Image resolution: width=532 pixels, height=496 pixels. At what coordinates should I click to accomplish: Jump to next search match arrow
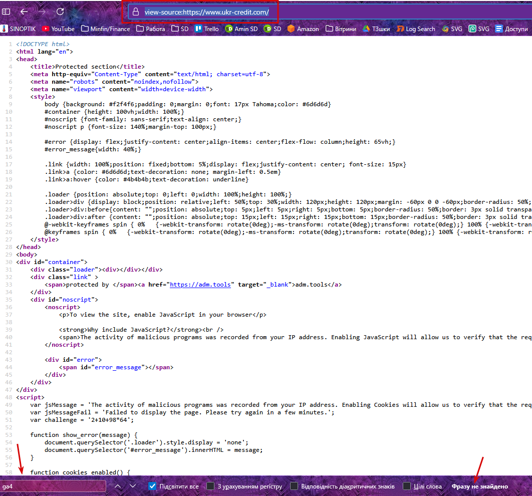tap(133, 486)
